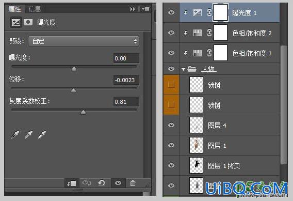Screen dimensions: 293x201
Task: Open the 预设 preset dropdown
Action: pyautogui.click(x=84, y=41)
